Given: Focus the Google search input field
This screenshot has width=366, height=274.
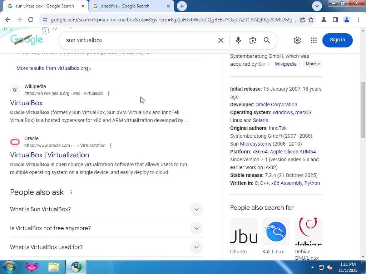Looking at the screenshot, I should [140, 40].
